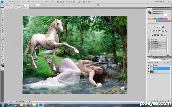
Task: Select the Zoom tool in the toolbox
Action: pyautogui.click(x=2, y=61)
